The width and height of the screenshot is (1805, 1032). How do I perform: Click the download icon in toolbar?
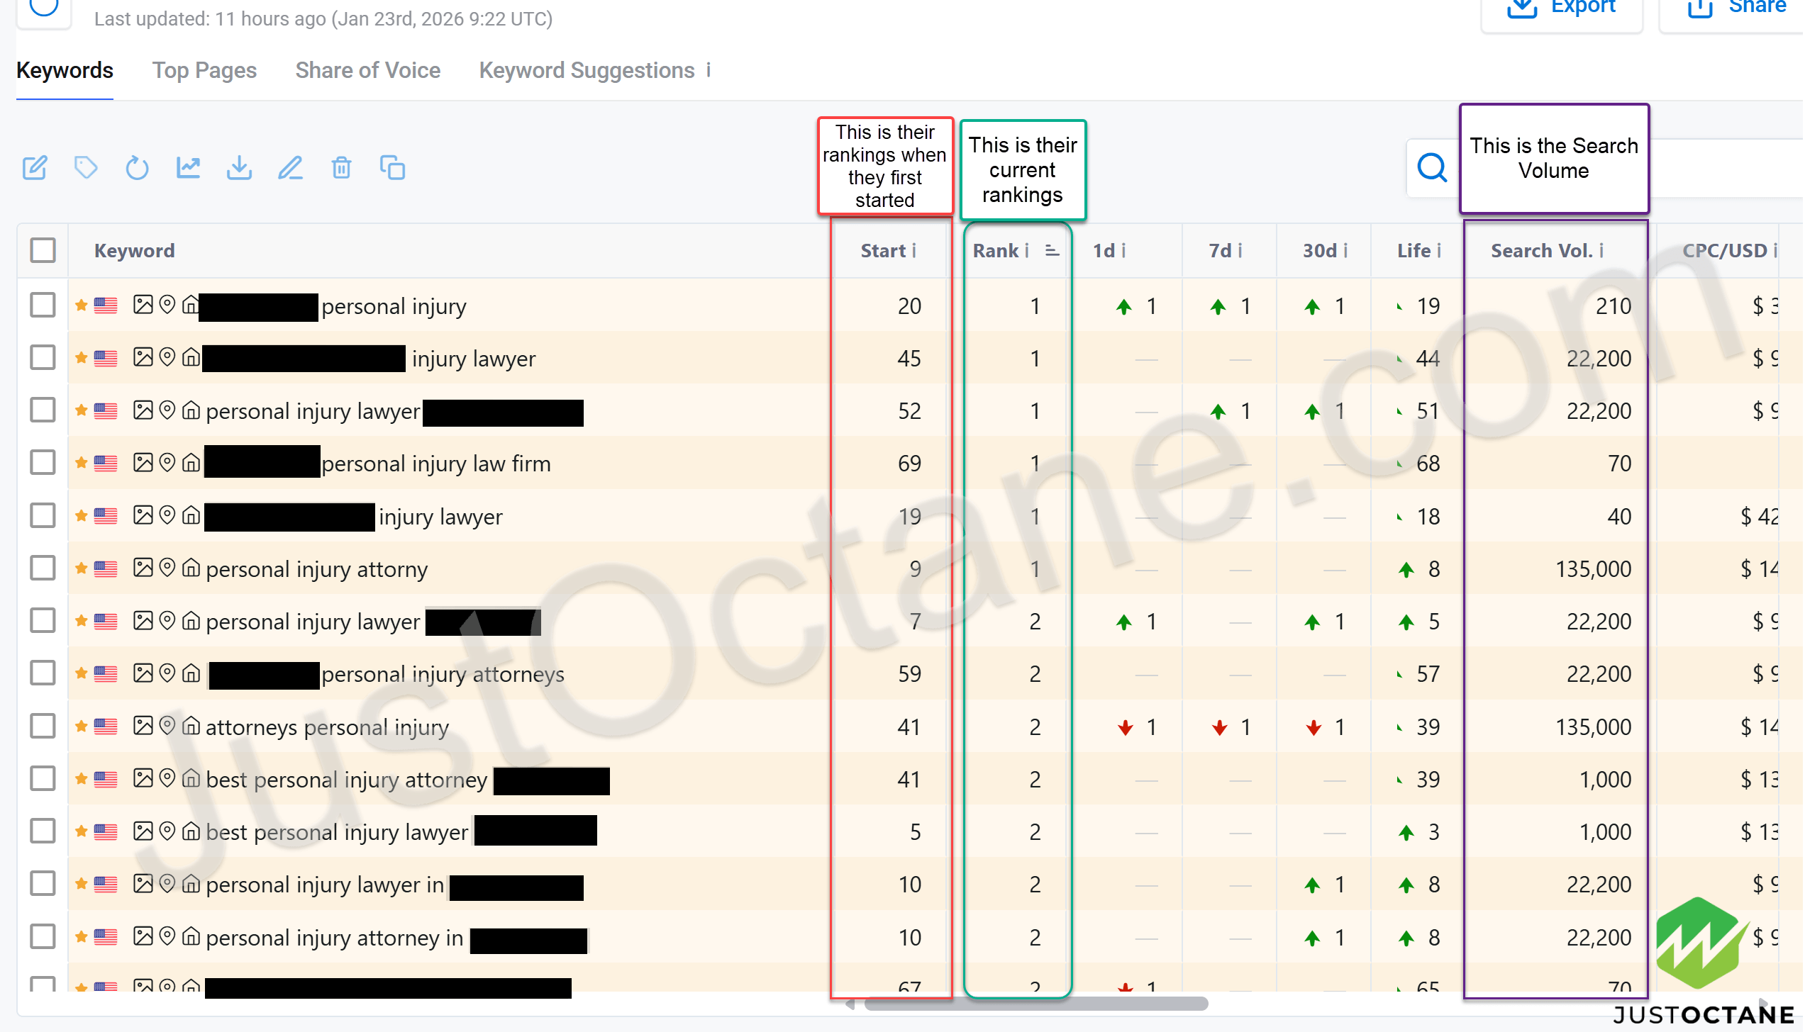pos(239,168)
